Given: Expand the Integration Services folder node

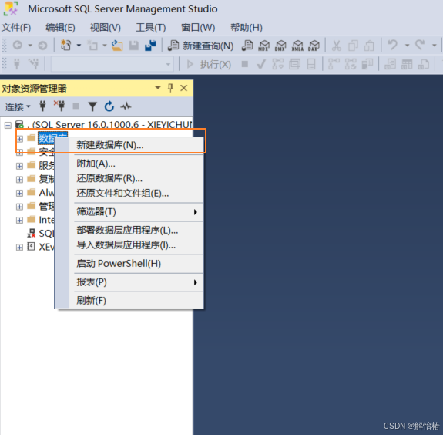Looking at the screenshot, I should coord(19,220).
